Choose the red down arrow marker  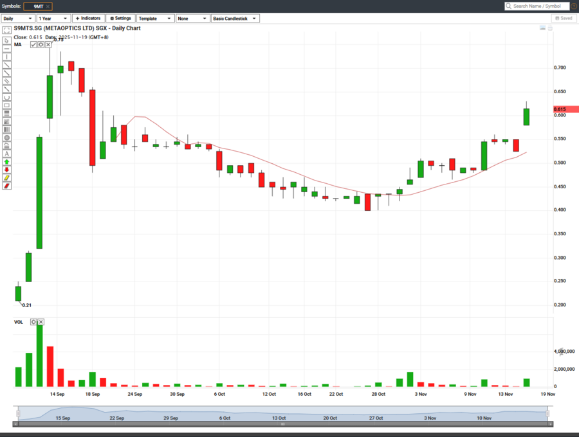point(6,170)
